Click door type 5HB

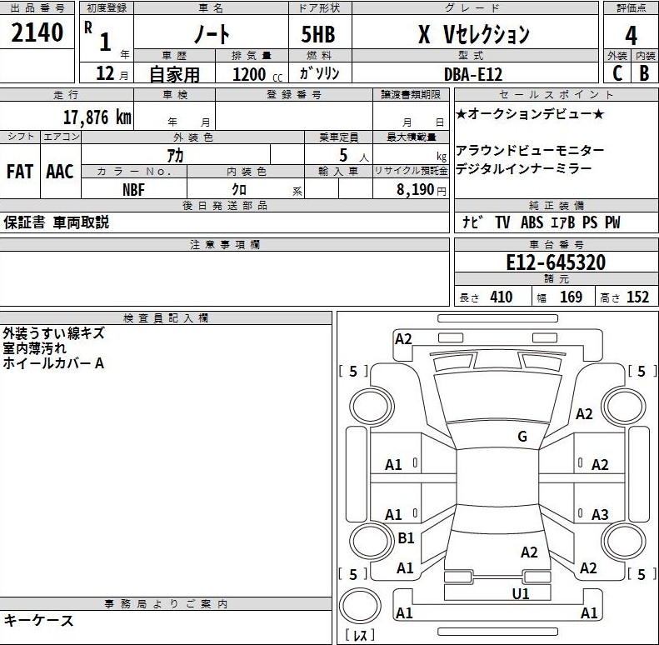point(318,34)
